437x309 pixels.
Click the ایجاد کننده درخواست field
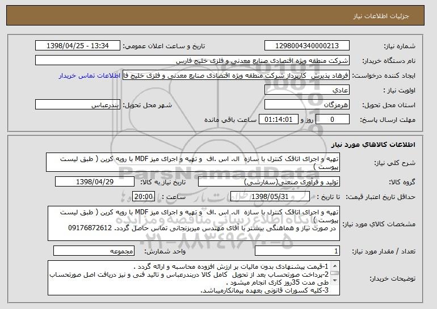[x=236, y=75]
